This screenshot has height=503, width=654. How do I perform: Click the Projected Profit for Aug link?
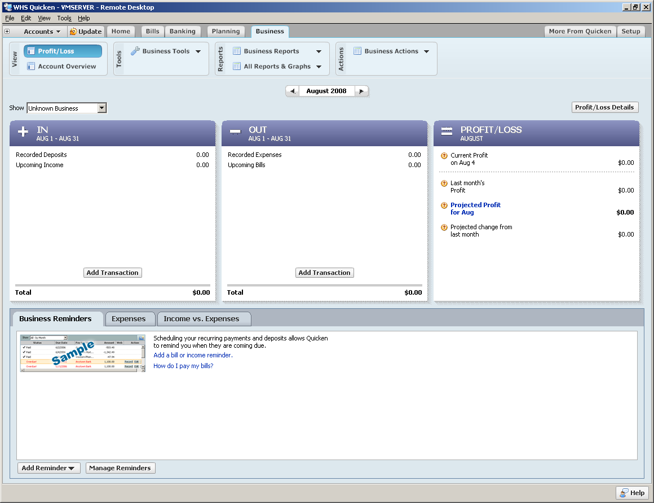tap(475, 208)
